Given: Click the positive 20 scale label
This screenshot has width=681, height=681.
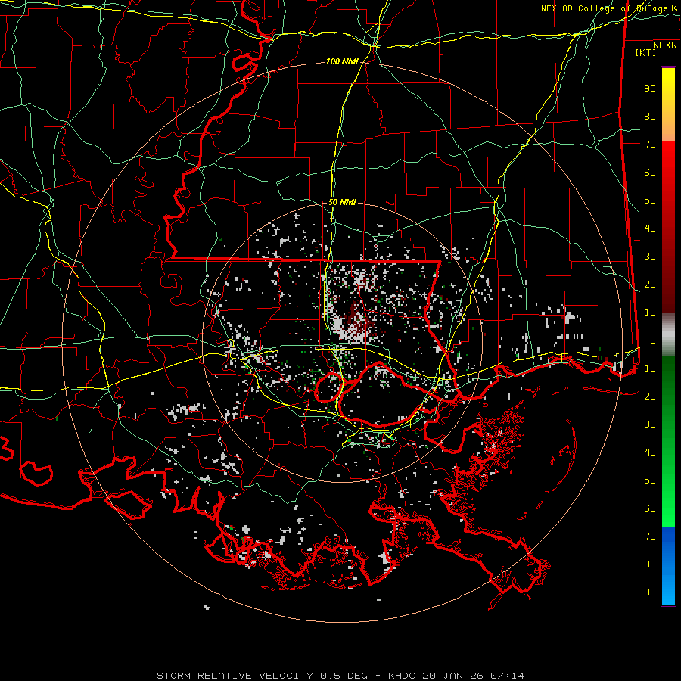Looking at the screenshot, I should (x=650, y=284).
